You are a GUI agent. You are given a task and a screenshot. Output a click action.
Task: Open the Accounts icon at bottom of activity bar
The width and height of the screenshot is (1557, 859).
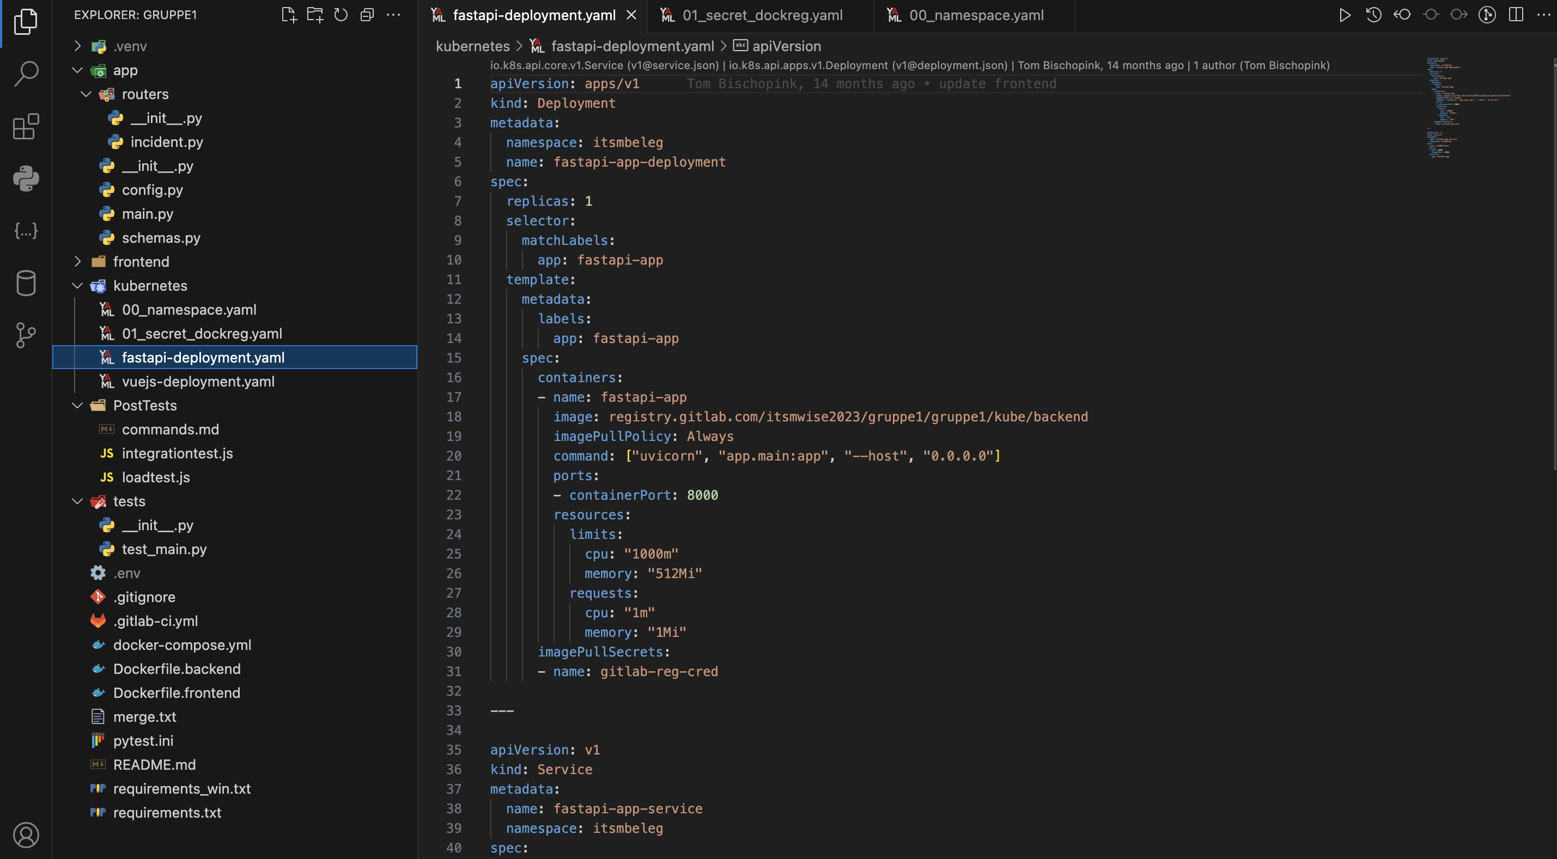pos(26,835)
